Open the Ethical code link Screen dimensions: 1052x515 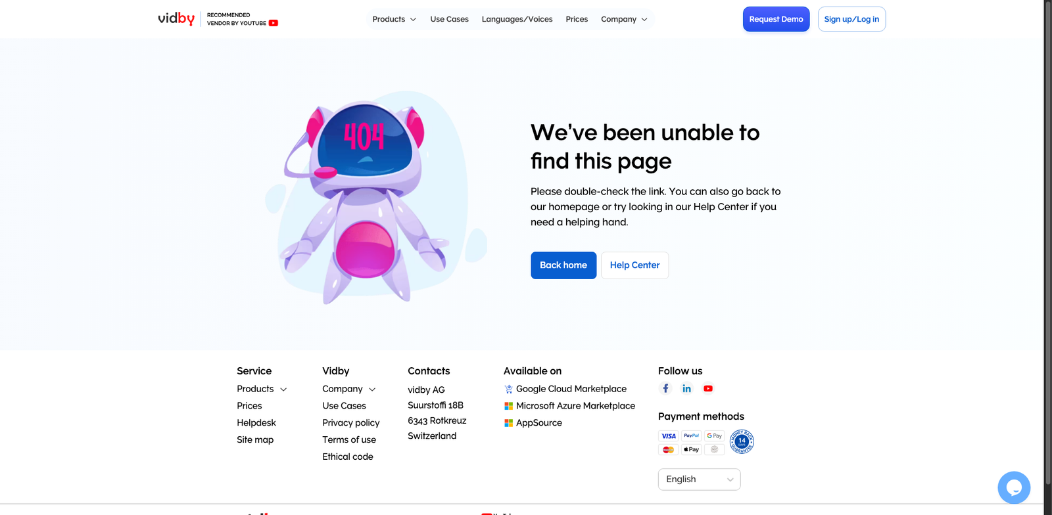[x=347, y=457]
